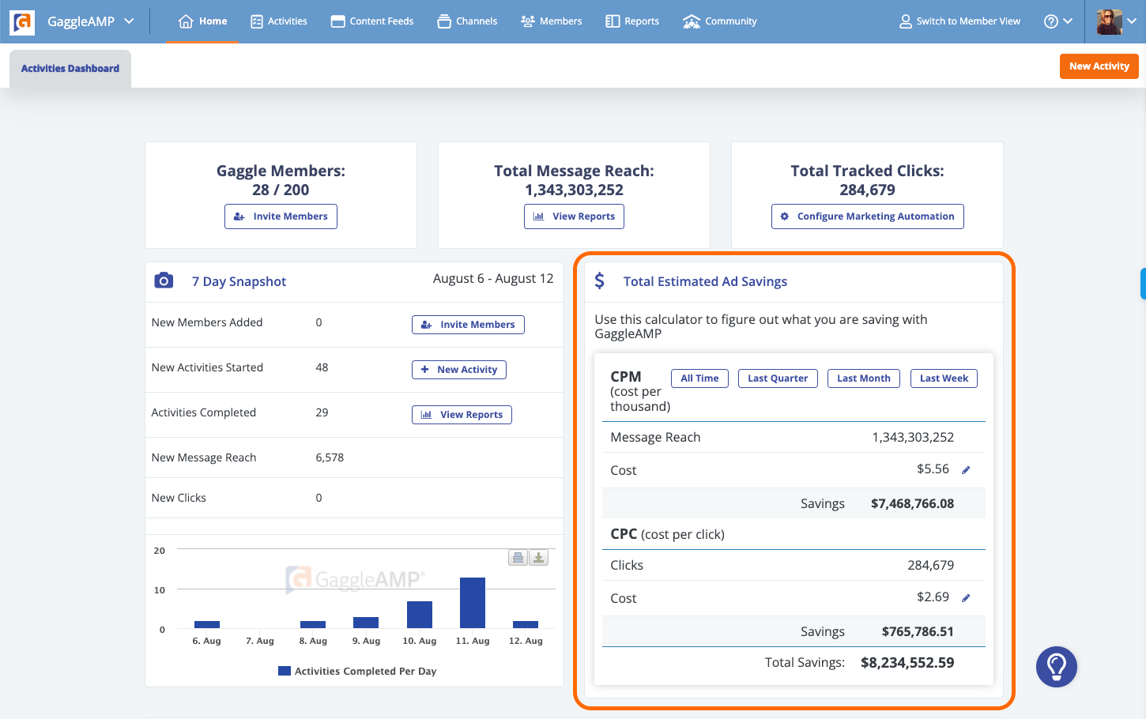Open the Activities menu
1146x719 pixels.
[279, 21]
